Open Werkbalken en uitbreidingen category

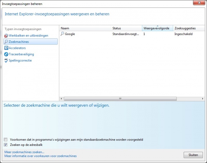(28, 36)
